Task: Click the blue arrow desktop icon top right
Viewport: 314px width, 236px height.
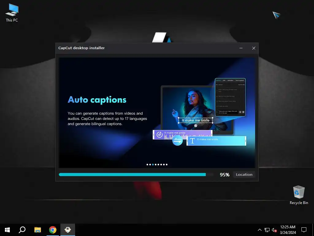Action: pyautogui.click(x=276, y=15)
